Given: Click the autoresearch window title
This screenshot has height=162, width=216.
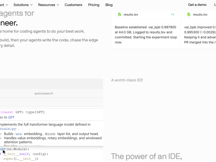Looking at the screenshot, I should click(44, 93).
